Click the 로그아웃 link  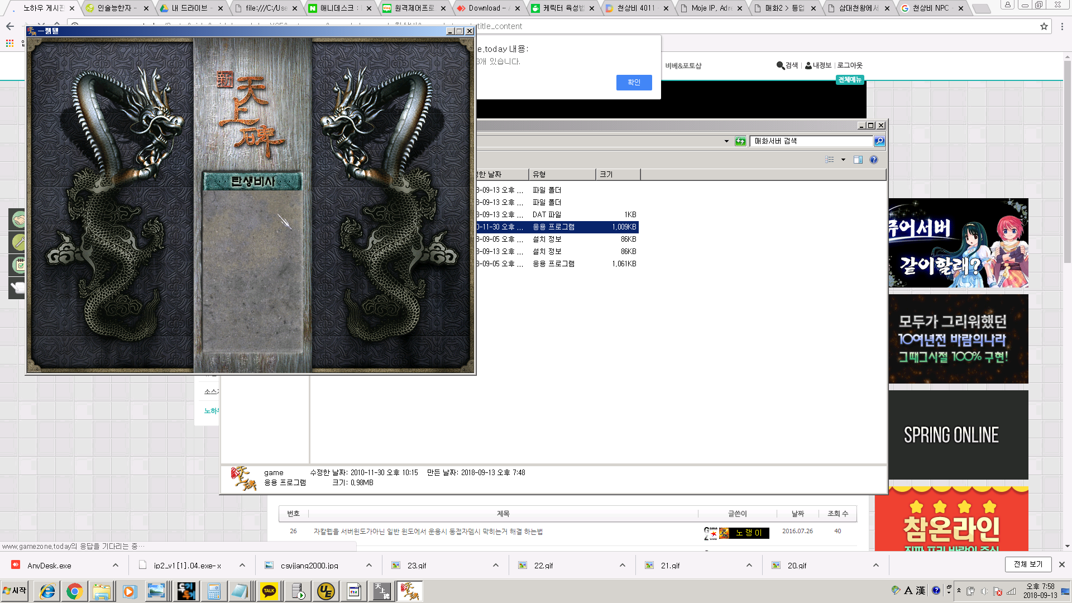[x=850, y=65]
